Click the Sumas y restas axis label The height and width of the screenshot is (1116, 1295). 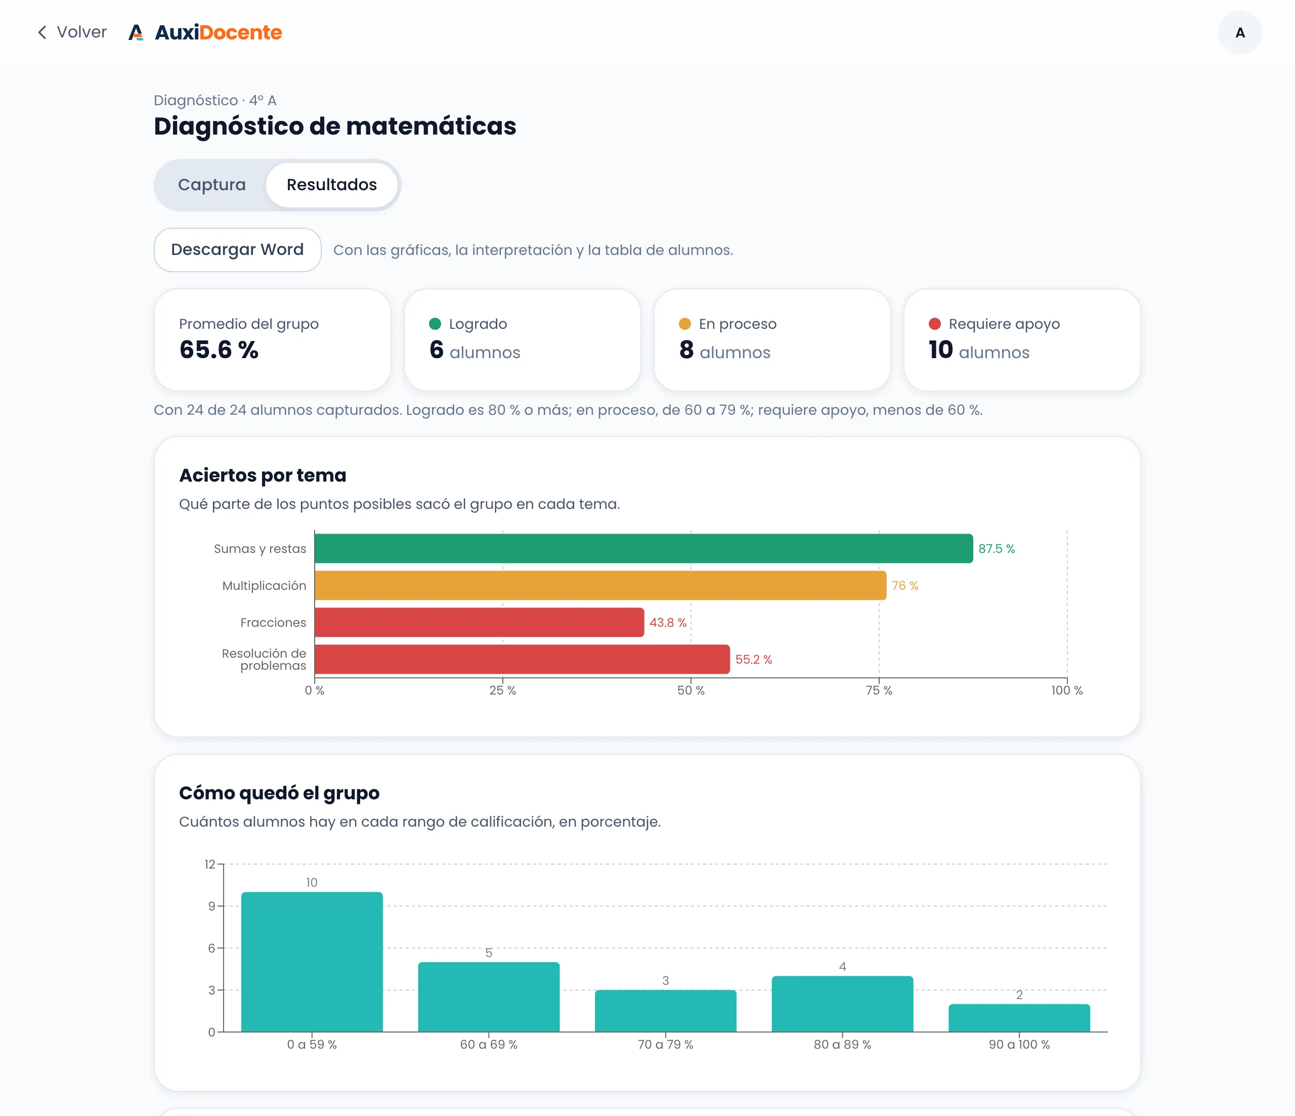tap(260, 549)
